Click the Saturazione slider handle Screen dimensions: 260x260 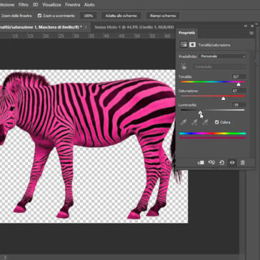click(x=223, y=99)
